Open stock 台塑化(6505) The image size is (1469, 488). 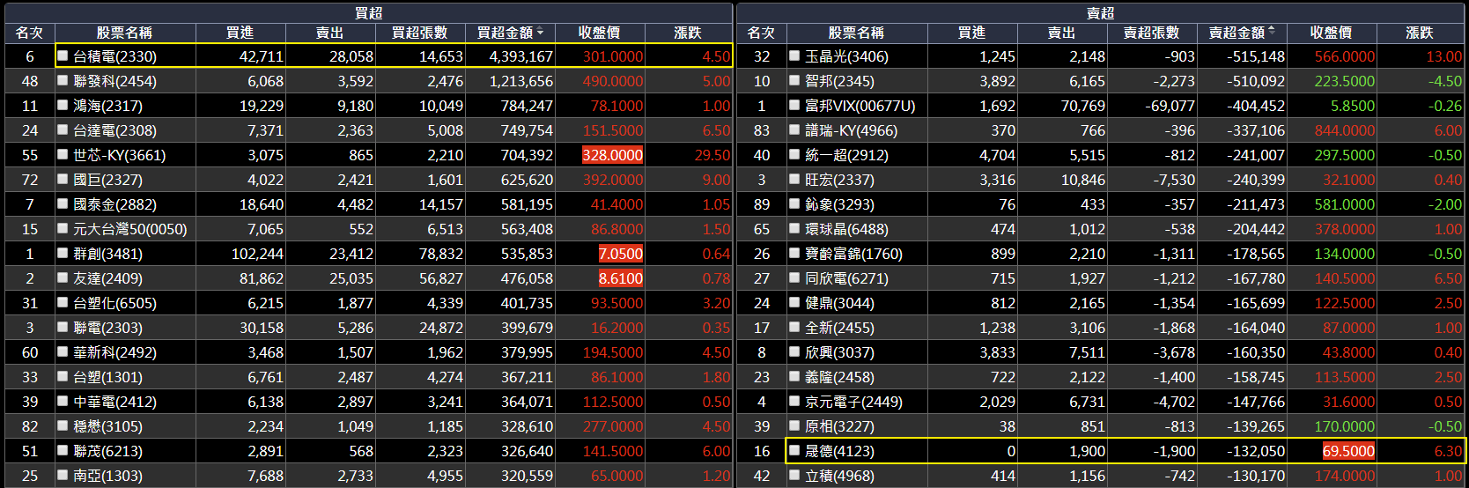(114, 303)
